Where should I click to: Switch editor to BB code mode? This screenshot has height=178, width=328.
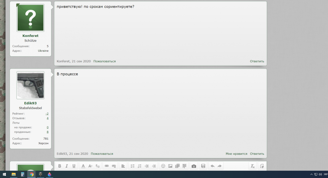coord(262,166)
